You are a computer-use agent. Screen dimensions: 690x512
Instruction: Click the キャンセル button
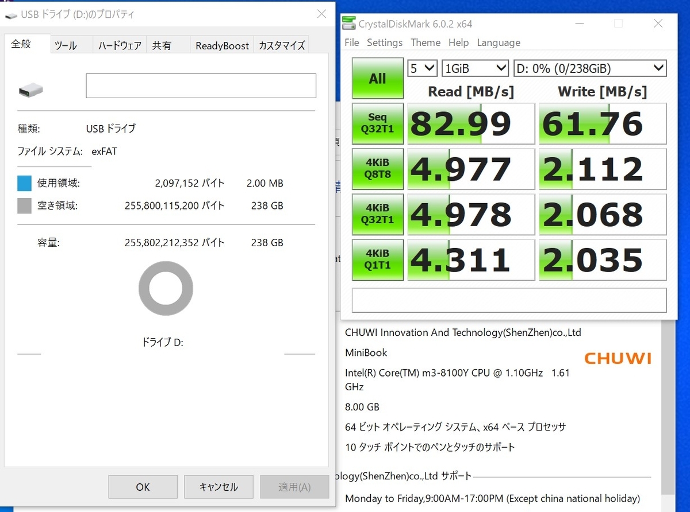tap(218, 487)
